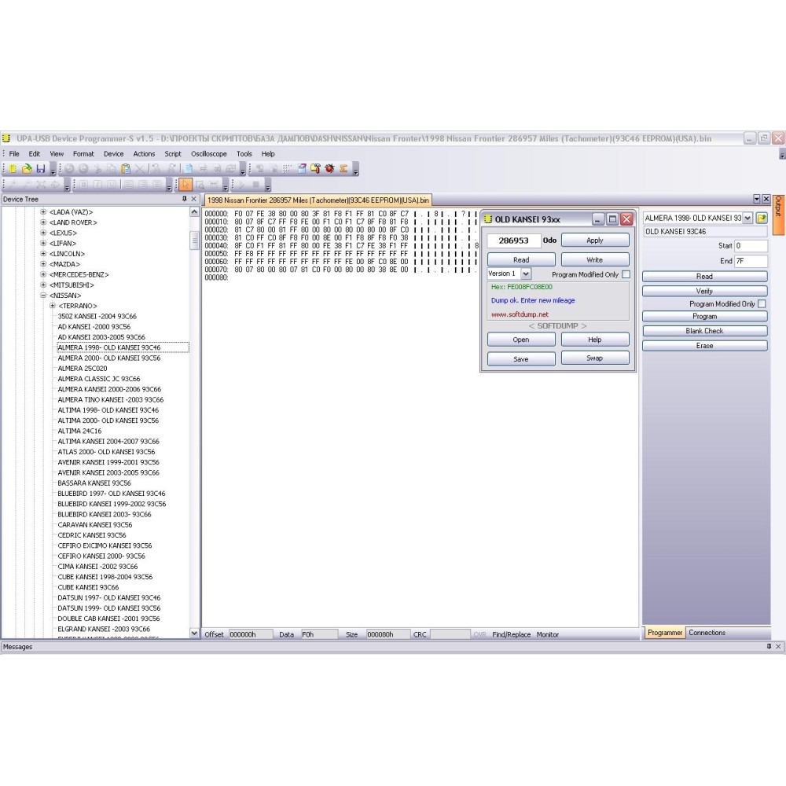The height and width of the screenshot is (786, 786).
Task: Click the orange sigma checksum icon
Action: click(x=343, y=169)
